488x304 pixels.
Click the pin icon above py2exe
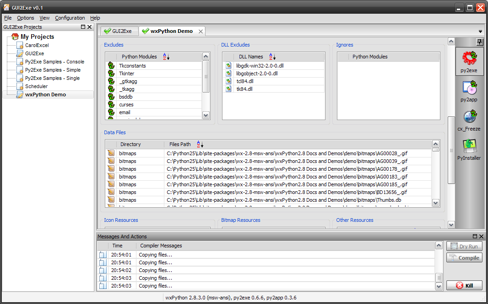tap(480, 42)
